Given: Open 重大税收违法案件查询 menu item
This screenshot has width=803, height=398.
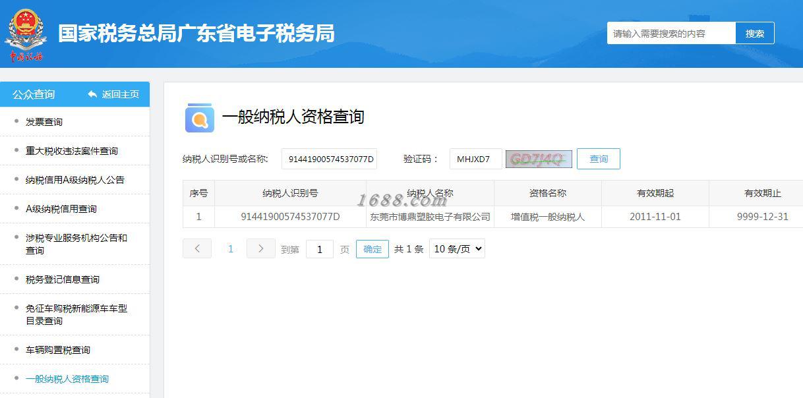Looking at the screenshot, I should pos(72,151).
